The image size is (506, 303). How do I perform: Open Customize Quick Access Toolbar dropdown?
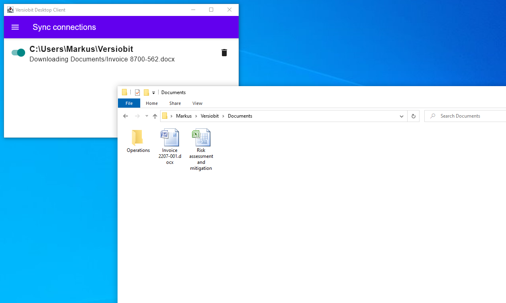tap(154, 92)
